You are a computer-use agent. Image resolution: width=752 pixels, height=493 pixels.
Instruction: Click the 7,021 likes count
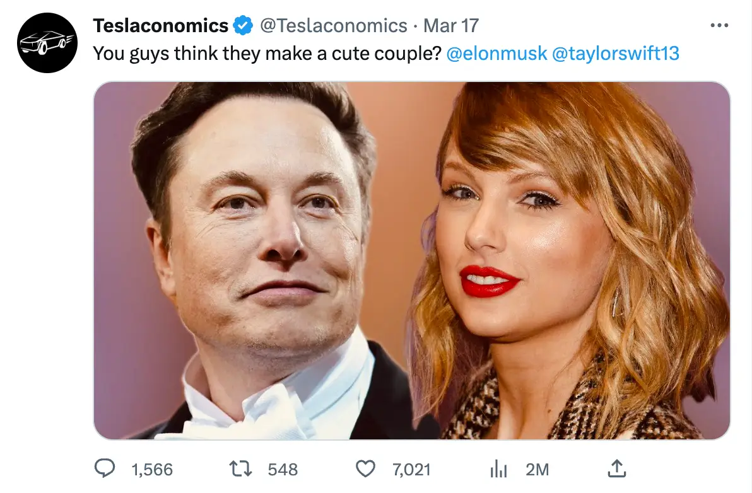point(411,469)
